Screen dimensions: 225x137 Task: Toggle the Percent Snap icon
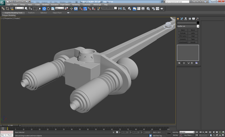89,8
